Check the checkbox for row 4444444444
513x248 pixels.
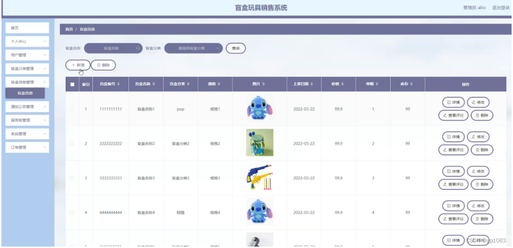72,213
